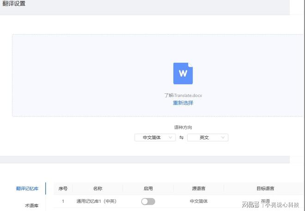This screenshot has height=211, width=305.
Task: Click 重新选择 to reselect the file
Action: (183, 103)
